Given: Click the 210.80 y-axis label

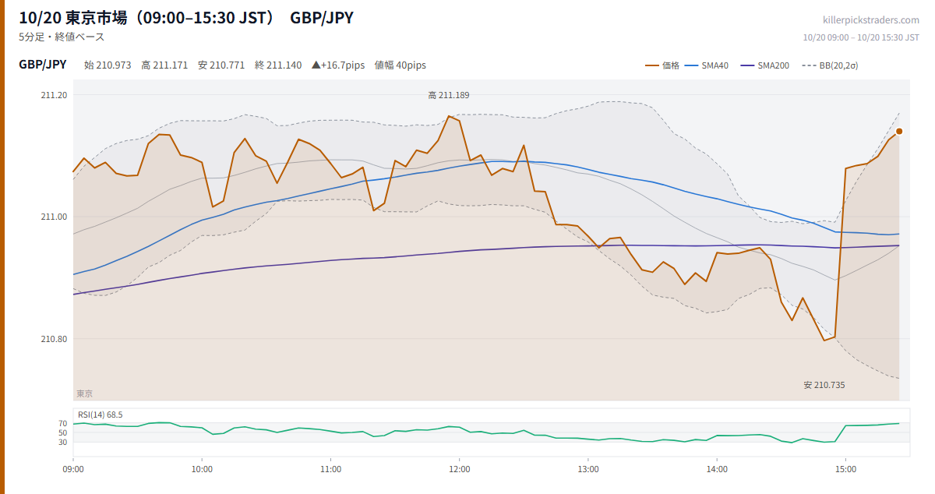Looking at the screenshot, I should click(55, 339).
